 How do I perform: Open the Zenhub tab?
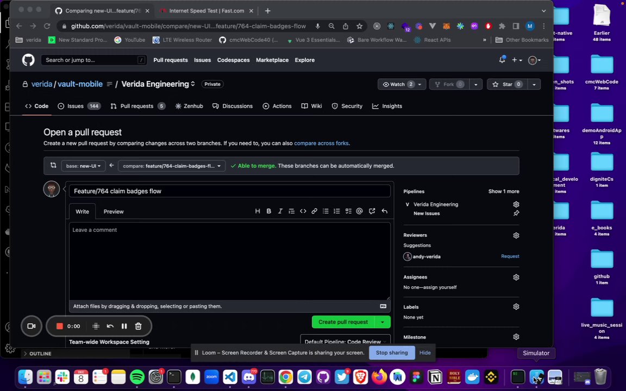(x=189, y=106)
